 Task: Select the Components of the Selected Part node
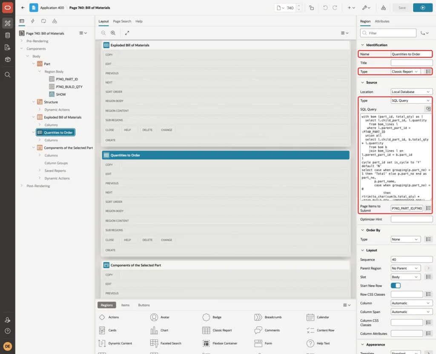point(69,148)
